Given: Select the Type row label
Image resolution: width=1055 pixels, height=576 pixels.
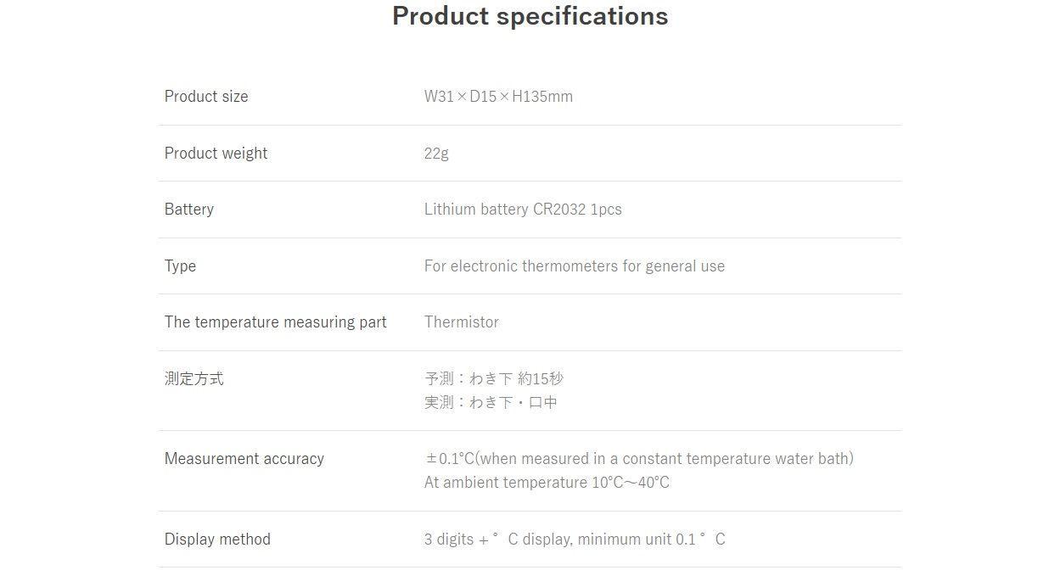Looking at the screenshot, I should (180, 266).
